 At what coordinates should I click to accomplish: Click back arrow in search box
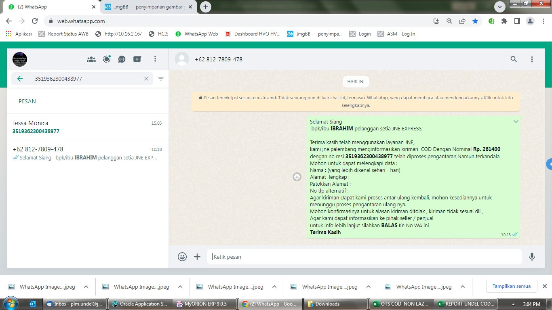(20, 79)
